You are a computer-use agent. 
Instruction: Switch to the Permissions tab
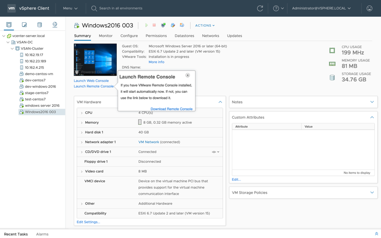[x=156, y=36]
